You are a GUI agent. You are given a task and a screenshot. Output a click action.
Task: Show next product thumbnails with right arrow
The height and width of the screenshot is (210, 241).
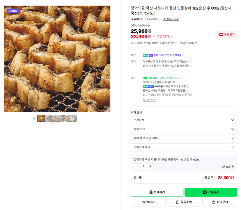coord(80,119)
